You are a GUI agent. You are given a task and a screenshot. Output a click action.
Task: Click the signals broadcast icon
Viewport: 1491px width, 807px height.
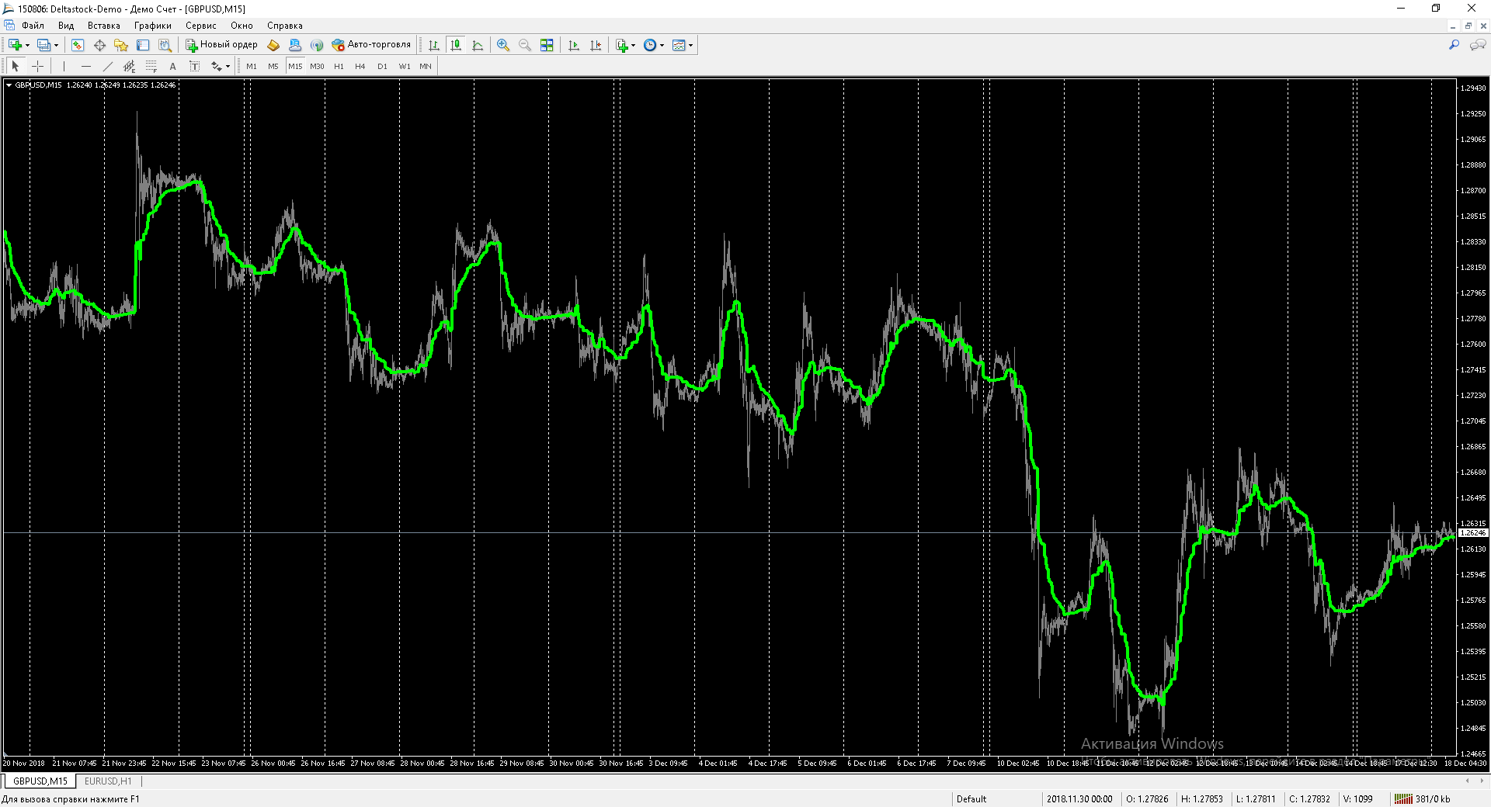point(317,45)
